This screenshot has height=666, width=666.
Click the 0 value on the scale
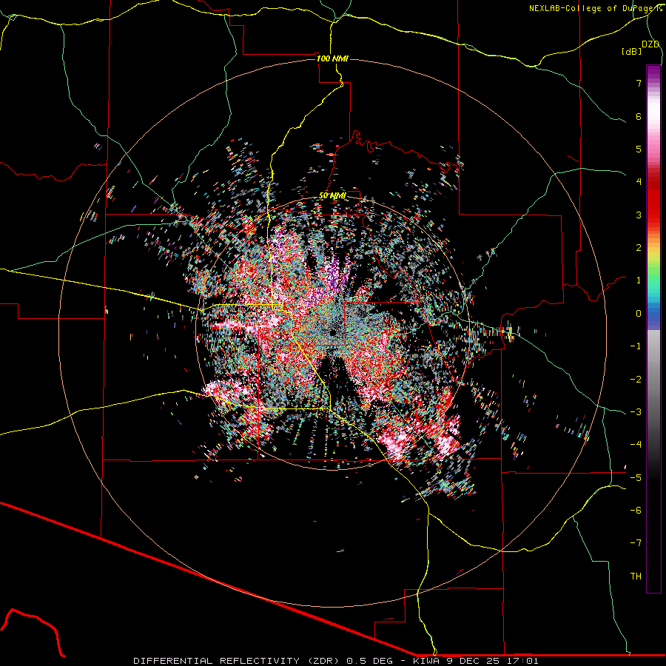click(x=639, y=314)
